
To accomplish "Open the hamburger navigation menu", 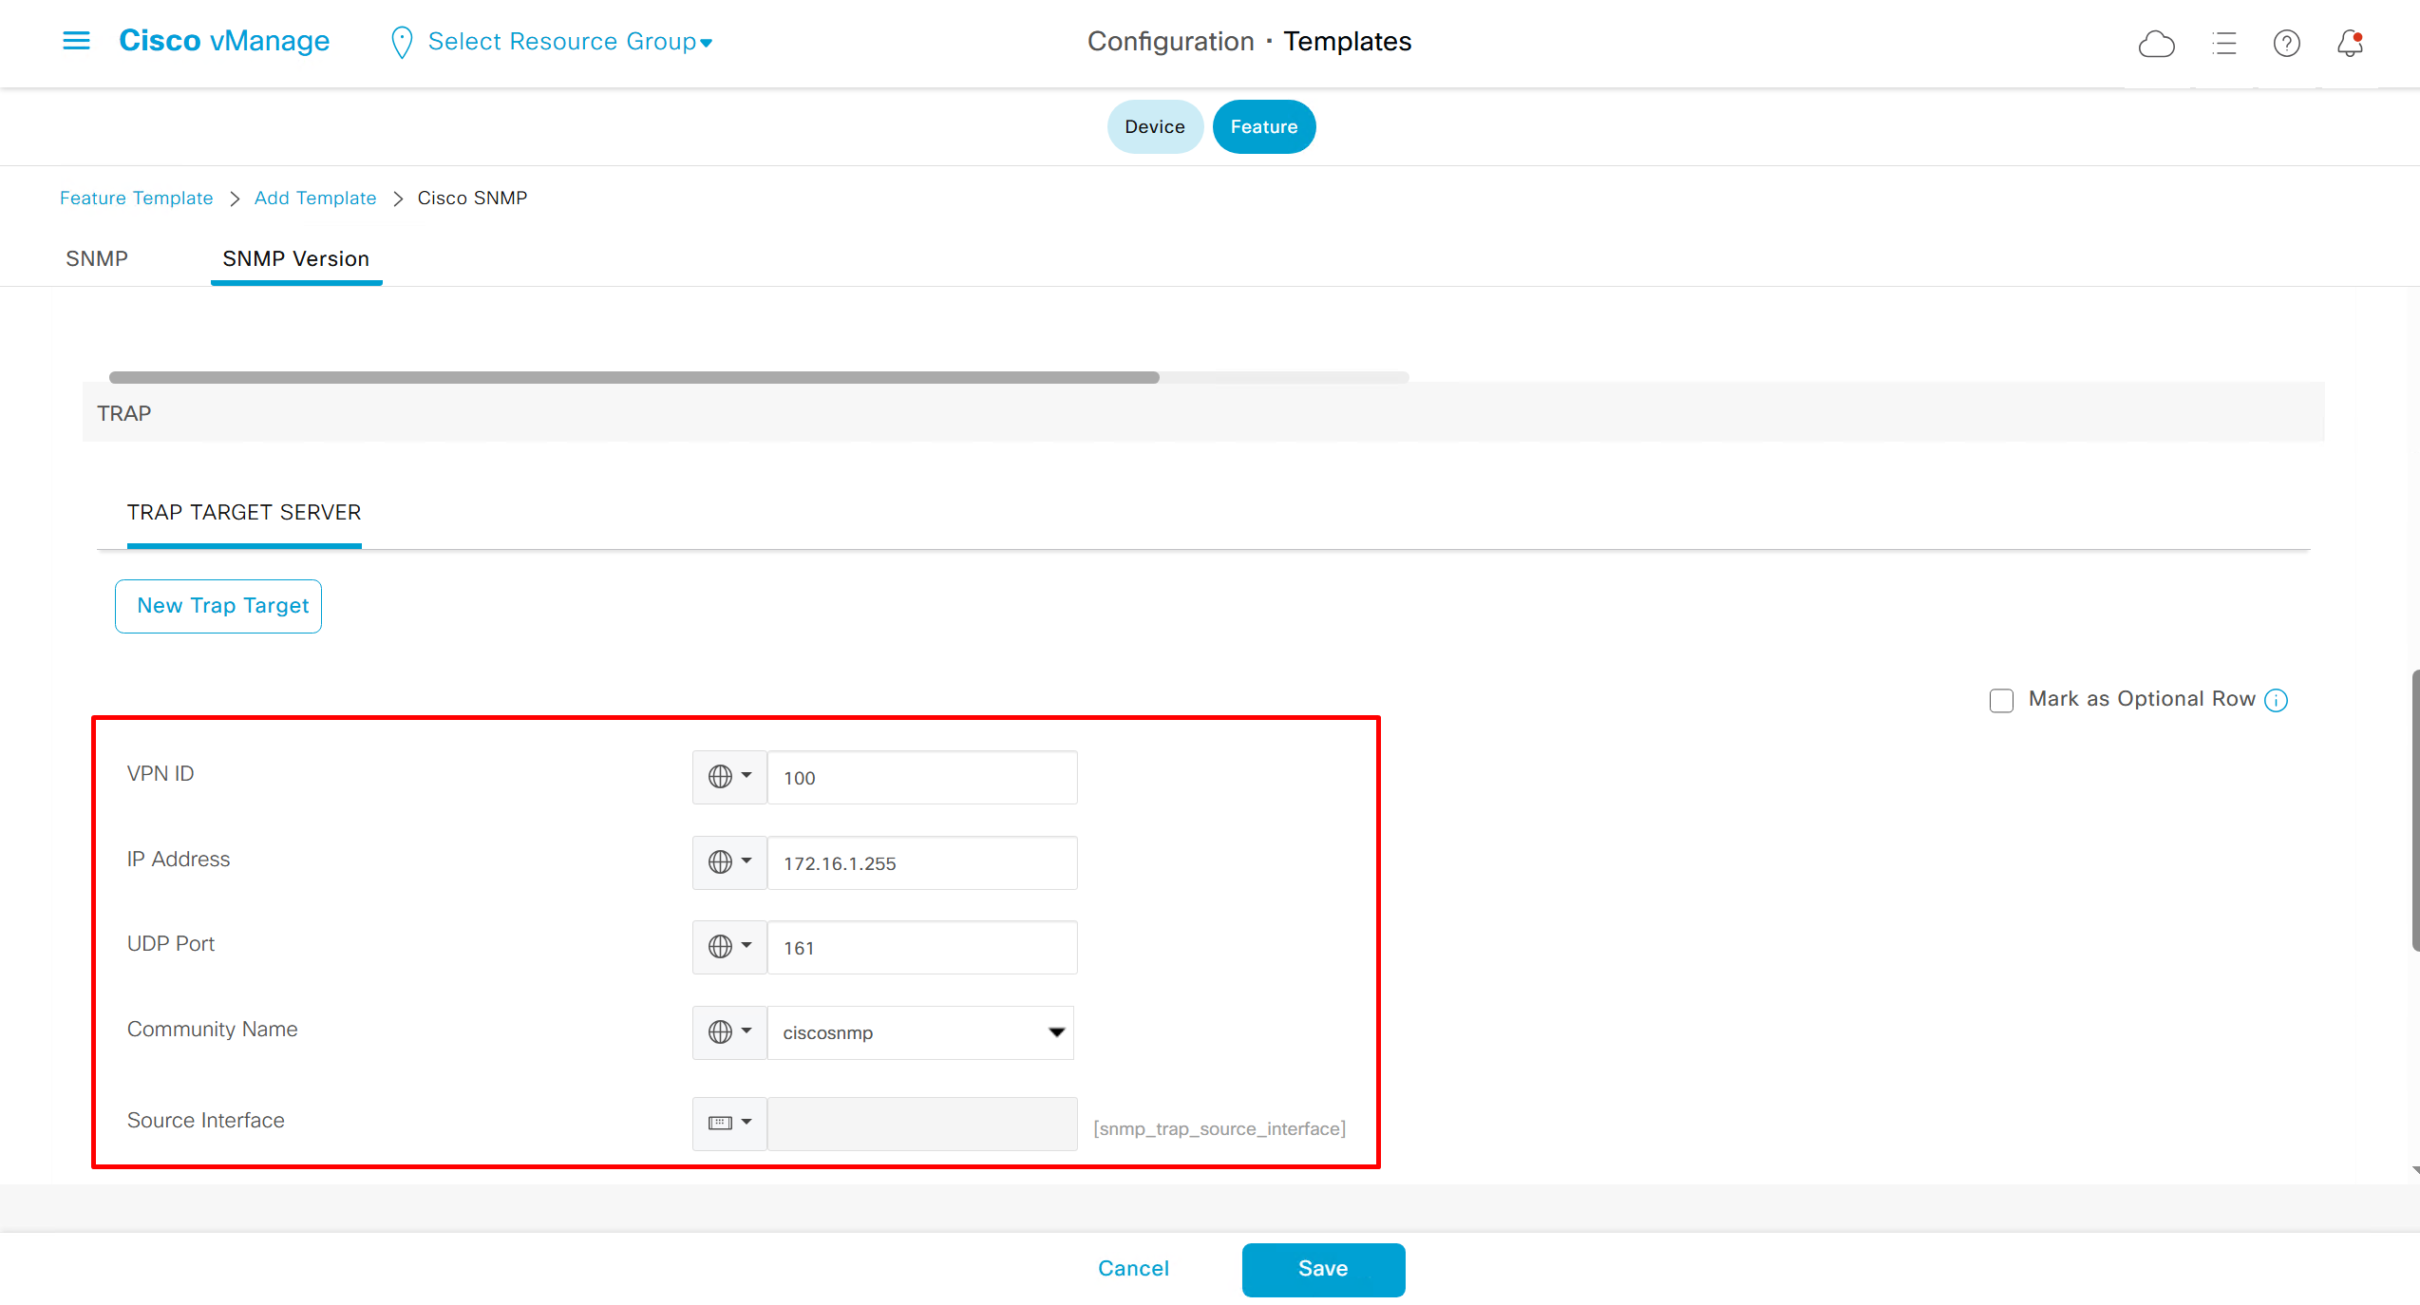I will pos(76,41).
